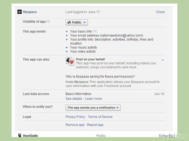Click the HootSuite owl icon
This screenshot has height=141, width=189.
(19, 136)
